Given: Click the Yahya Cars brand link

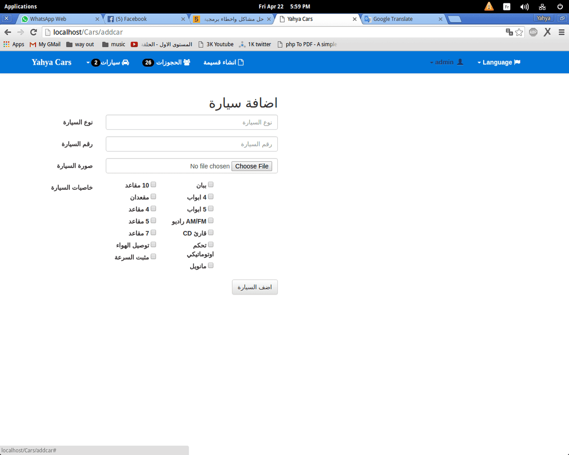Looking at the screenshot, I should 52,62.
